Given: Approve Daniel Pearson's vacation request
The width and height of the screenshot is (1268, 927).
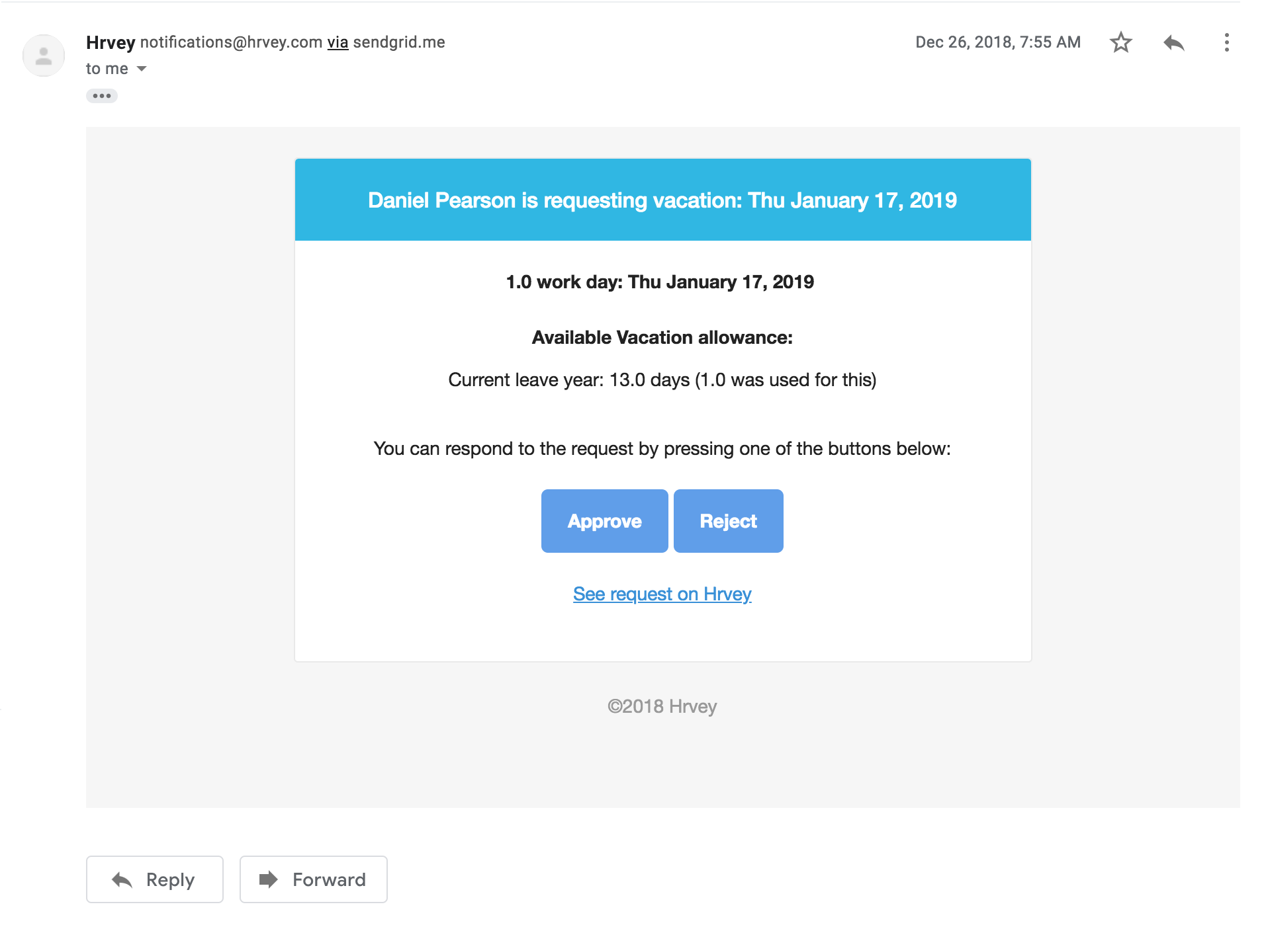Looking at the screenshot, I should coord(604,521).
